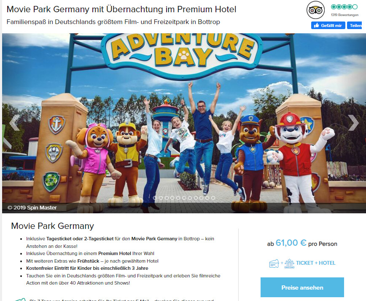Click the thumbs-up icon in Gefällt mir

point(316,25)
